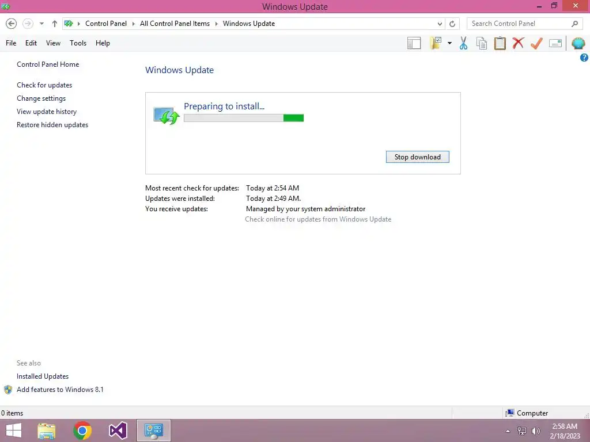Open the taskbar clock showing 2:58 AM
The width and height of the screenshot is (590, 442).
(x=565, y=431)
